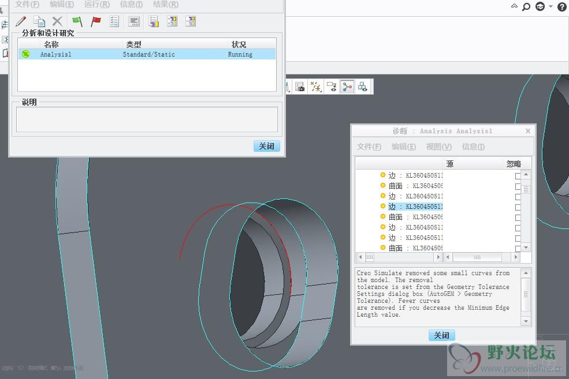Click the diagnostics list scroll-up arrow

[x=526, y=175]
